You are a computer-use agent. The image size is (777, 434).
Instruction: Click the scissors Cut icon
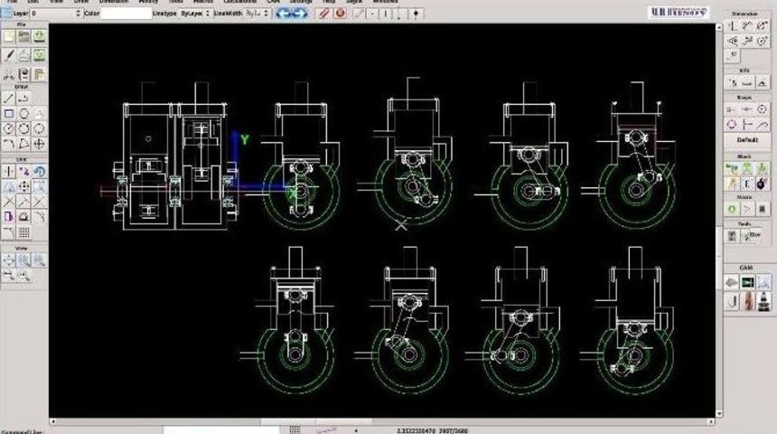9,74
